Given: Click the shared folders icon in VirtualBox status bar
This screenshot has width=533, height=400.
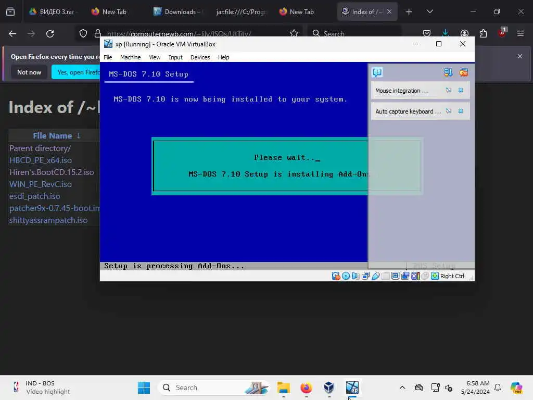Looking at the screenshot, I should 386,276.
